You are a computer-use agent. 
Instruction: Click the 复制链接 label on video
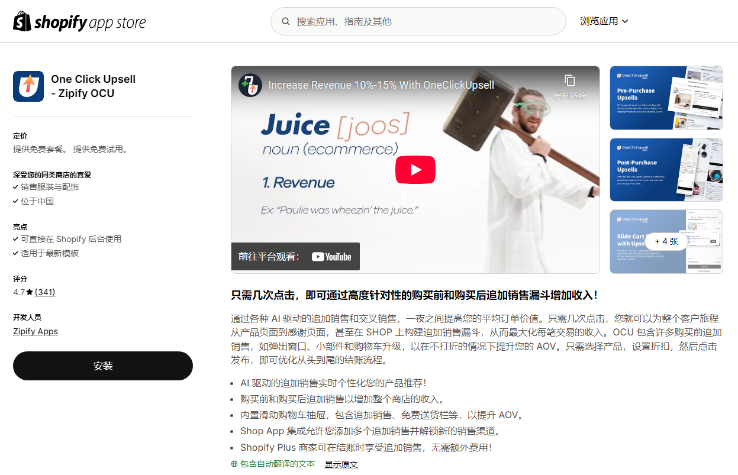(570, 96)
